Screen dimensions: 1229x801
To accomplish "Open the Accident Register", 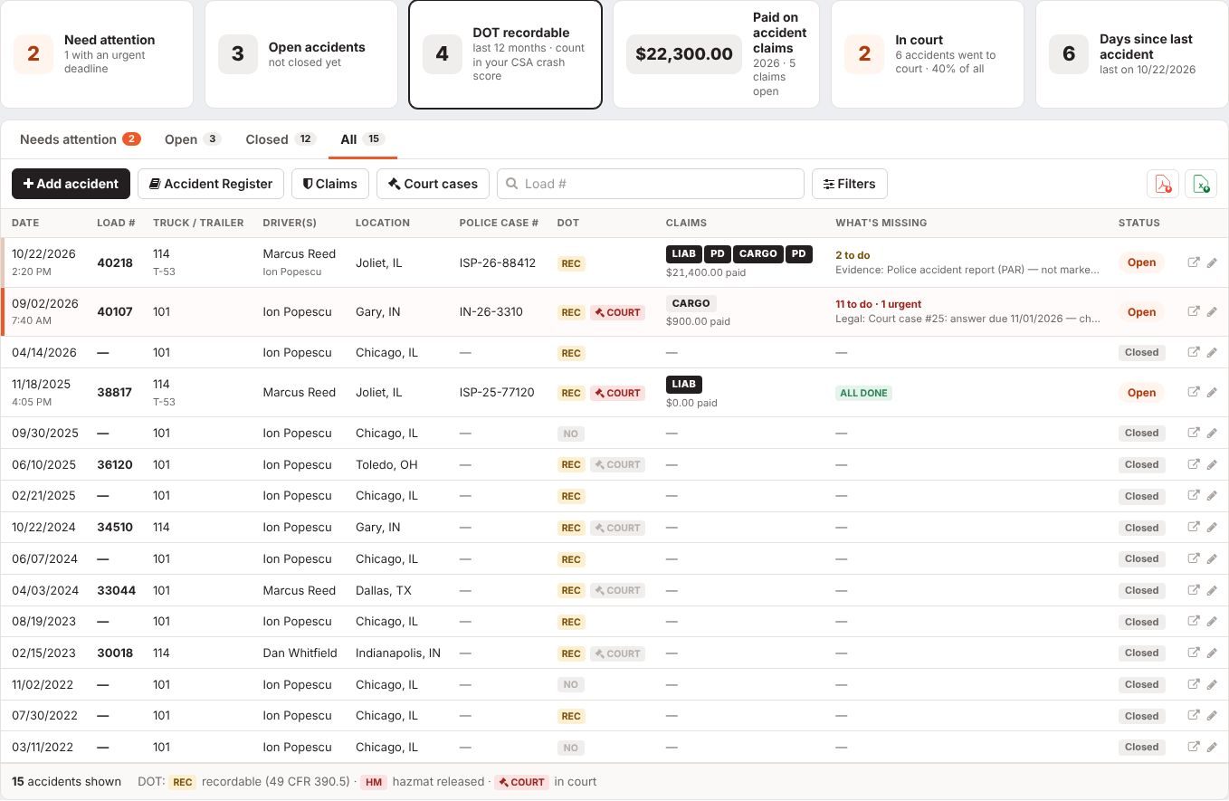I will 211,184.
